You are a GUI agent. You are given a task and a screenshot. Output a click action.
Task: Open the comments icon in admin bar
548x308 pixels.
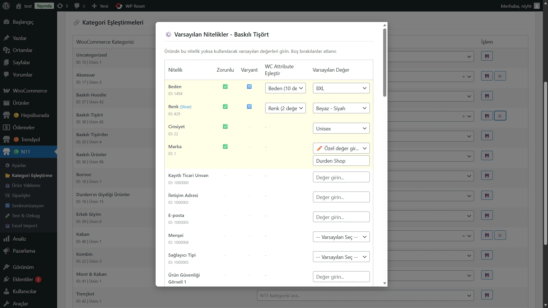pos(77,6)
